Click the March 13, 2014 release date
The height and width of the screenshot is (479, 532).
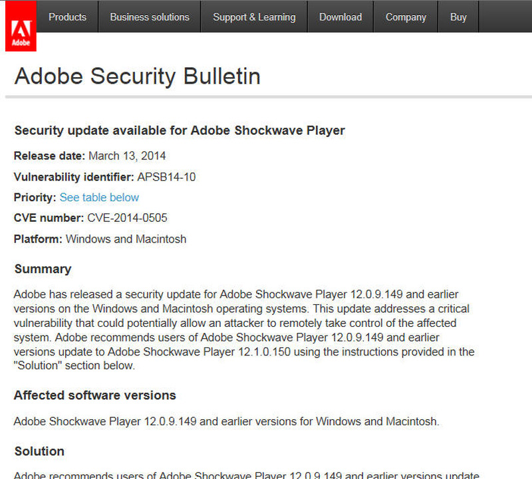point(127,156)
